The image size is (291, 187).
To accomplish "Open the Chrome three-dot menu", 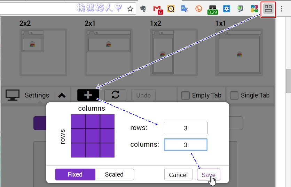I will 282,9.
